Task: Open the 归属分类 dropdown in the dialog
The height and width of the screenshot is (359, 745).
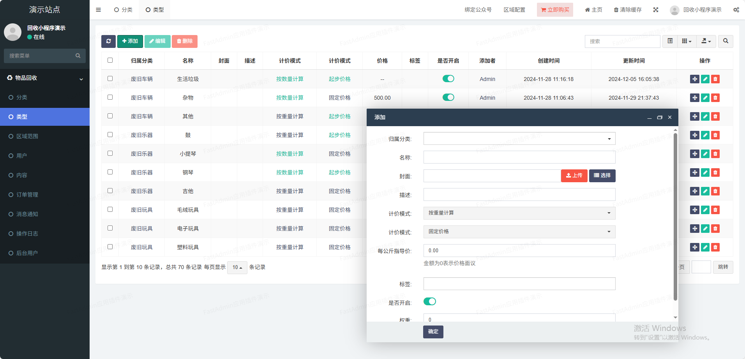Action: tap(519, 139)
